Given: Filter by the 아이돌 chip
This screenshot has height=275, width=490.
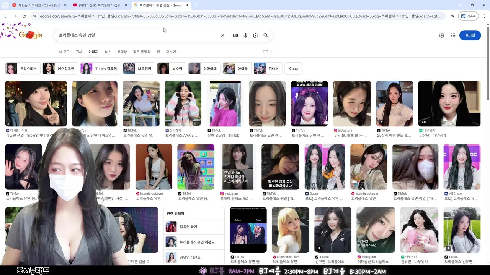Looking at the screenshot, I should [237, 69].
